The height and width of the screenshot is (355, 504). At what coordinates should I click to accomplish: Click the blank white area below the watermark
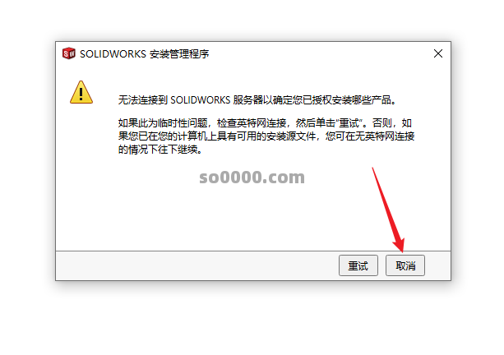[x=252, y=219]
